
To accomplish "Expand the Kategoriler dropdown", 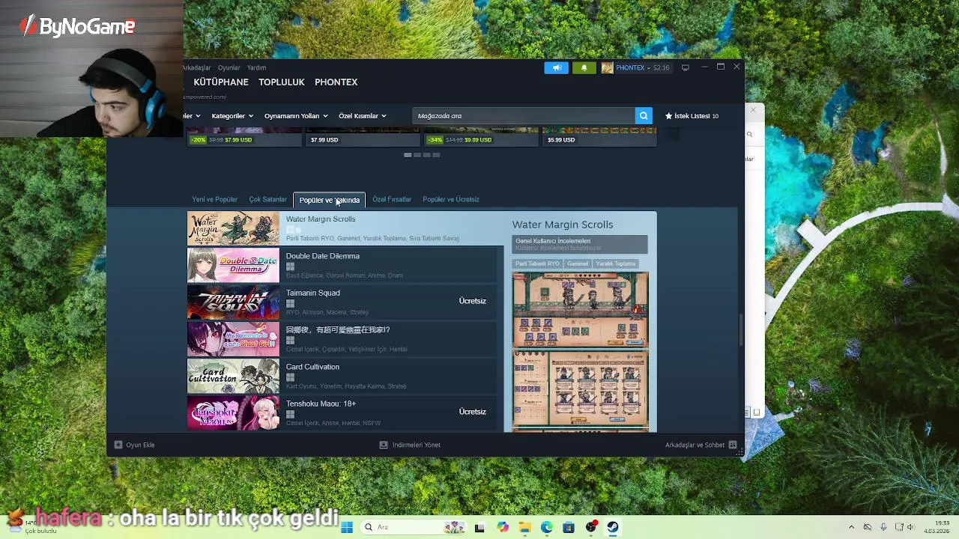I will (232, 116).
